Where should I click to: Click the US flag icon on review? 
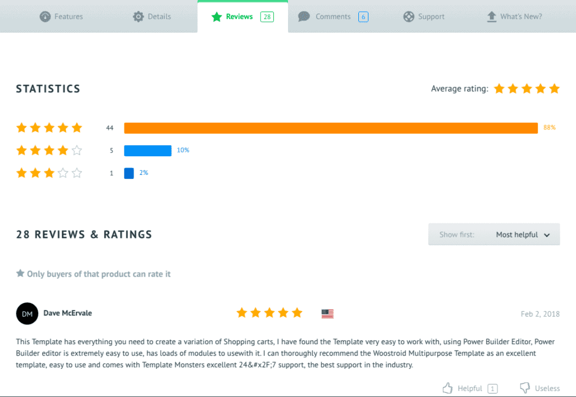[327, 313]
